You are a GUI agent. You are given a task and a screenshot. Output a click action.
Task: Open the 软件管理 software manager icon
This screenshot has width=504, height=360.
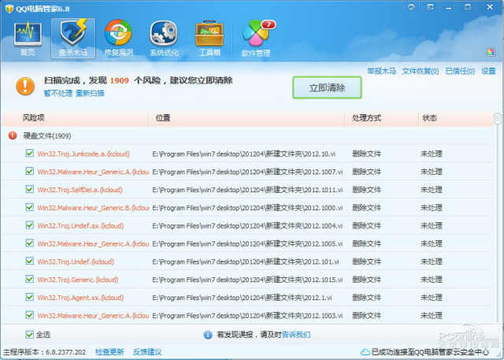pyautogui.click(x=255, y=37)
